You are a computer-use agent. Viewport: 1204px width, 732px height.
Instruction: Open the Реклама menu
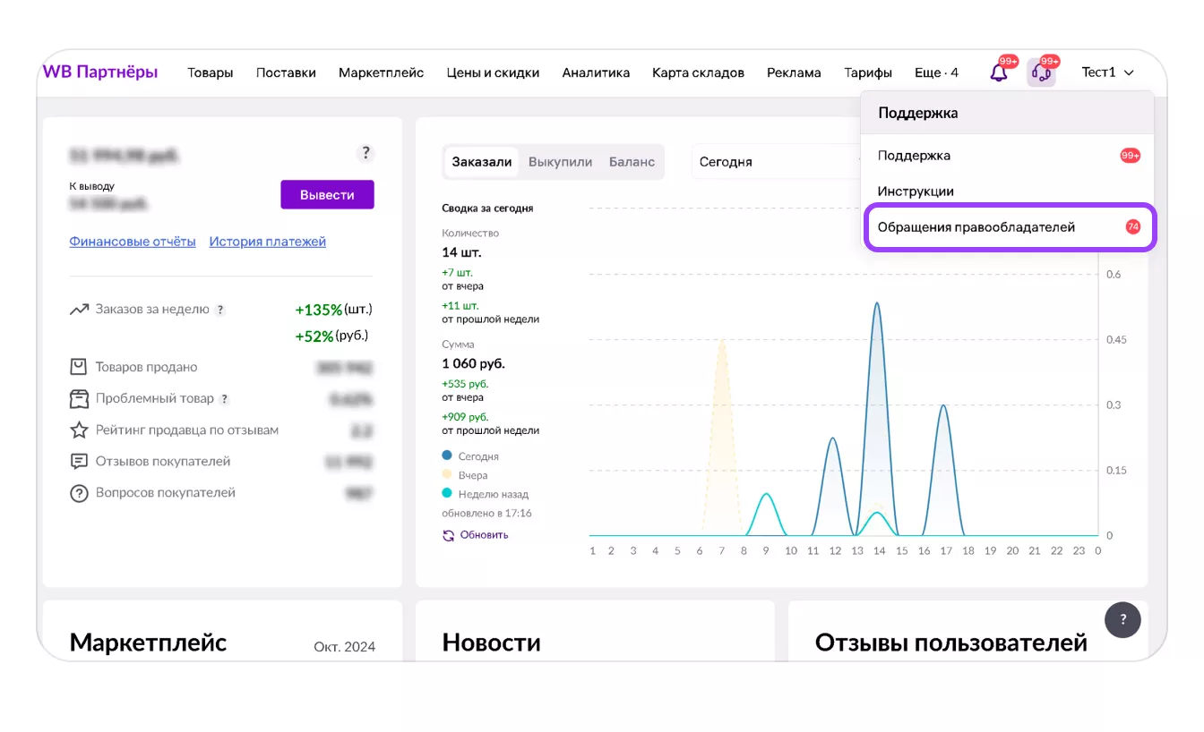794,72
